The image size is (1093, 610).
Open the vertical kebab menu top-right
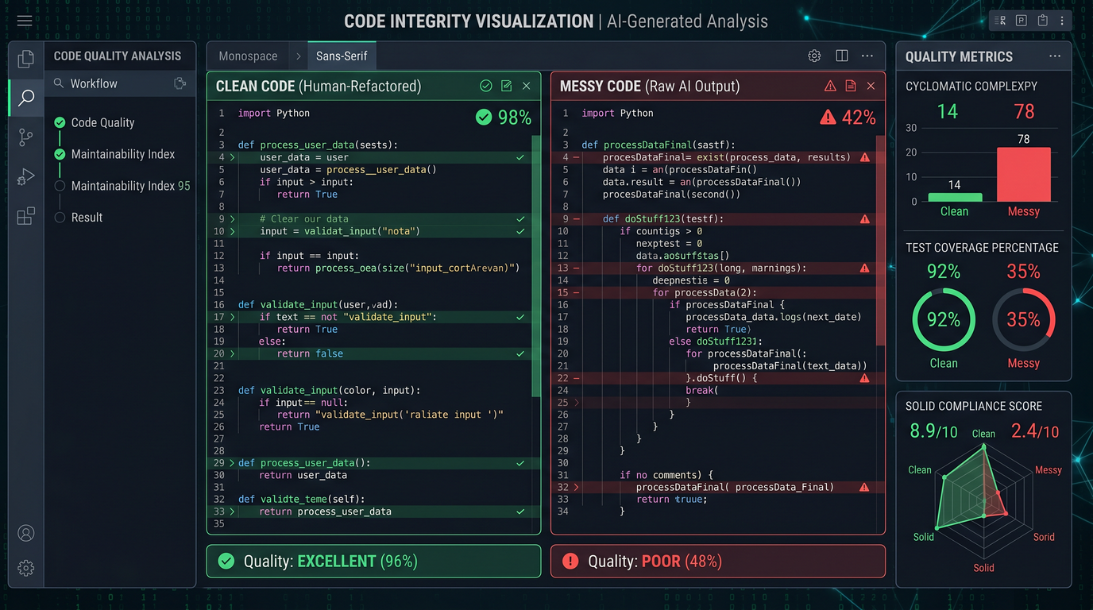tap(1063, 21)
